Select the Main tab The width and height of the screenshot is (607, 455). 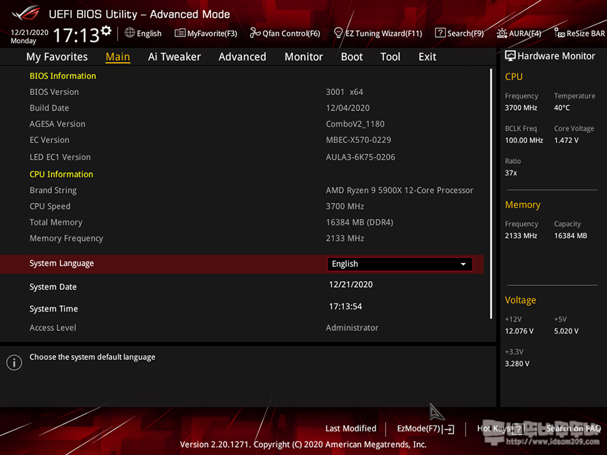[x=117, y=57]
